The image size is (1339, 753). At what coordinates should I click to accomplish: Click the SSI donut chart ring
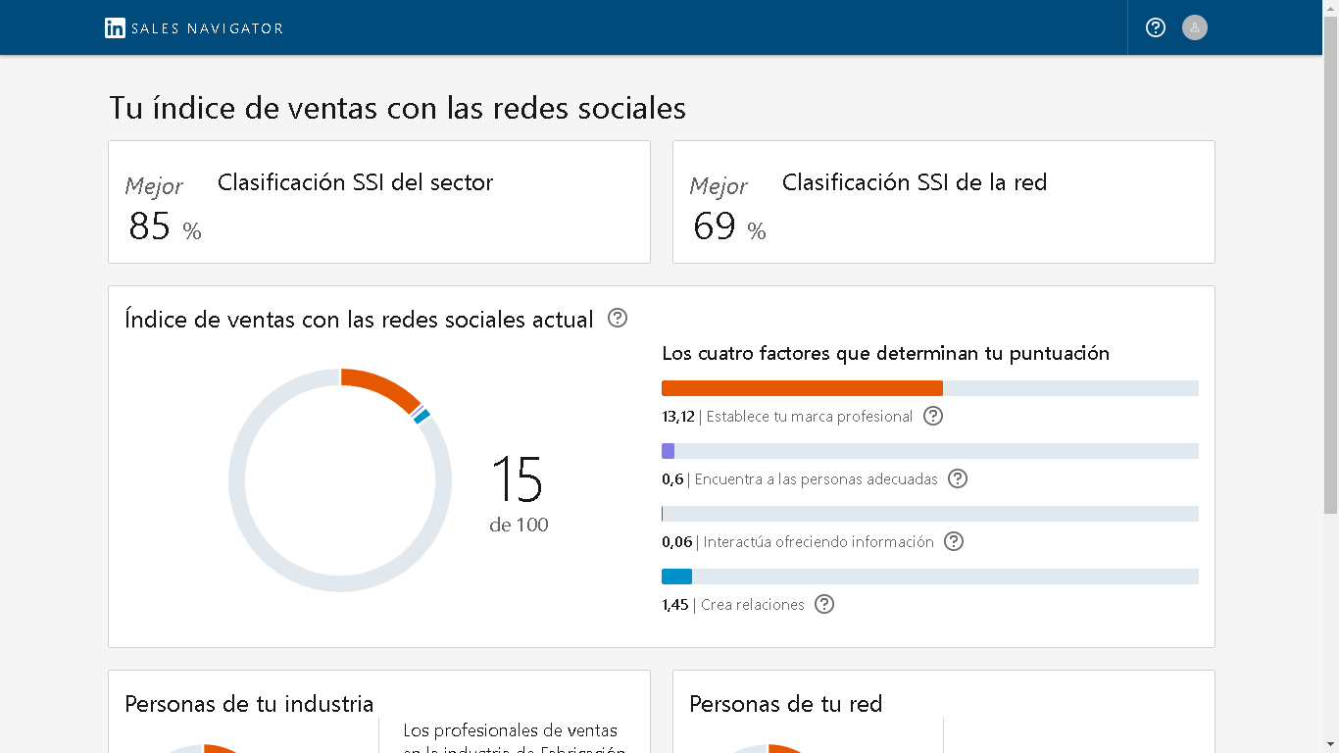(x=340, y=480)
